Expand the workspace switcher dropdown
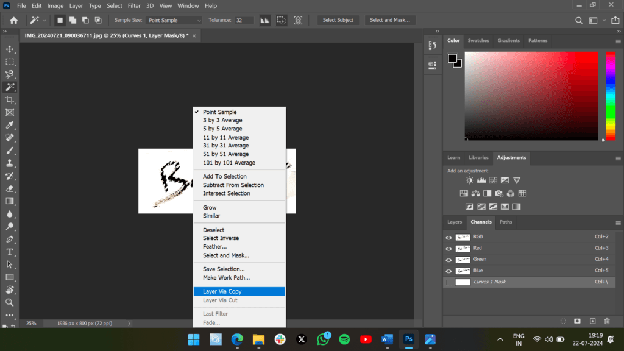This screenshot has height=351, width=624. click(x=604, y=20)
